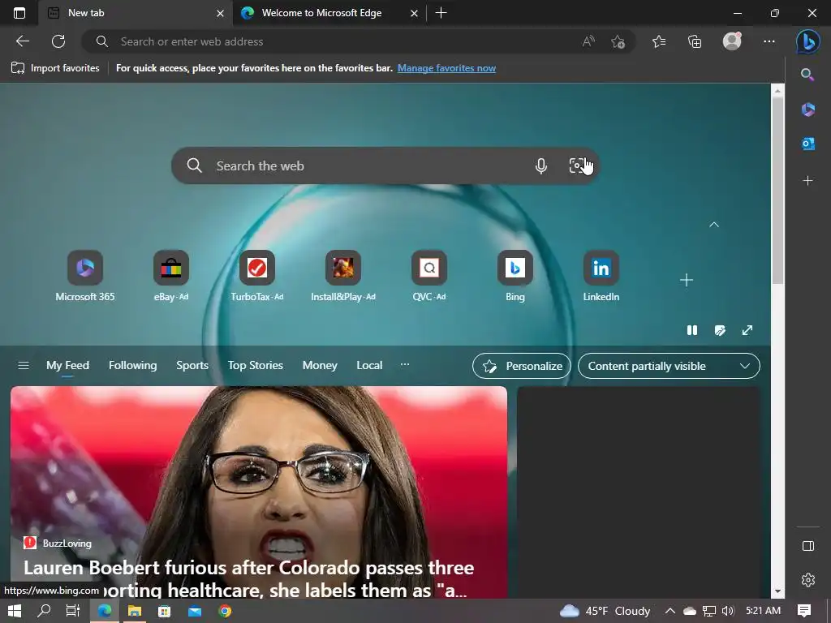Click Import favorites

click(55, 68)
